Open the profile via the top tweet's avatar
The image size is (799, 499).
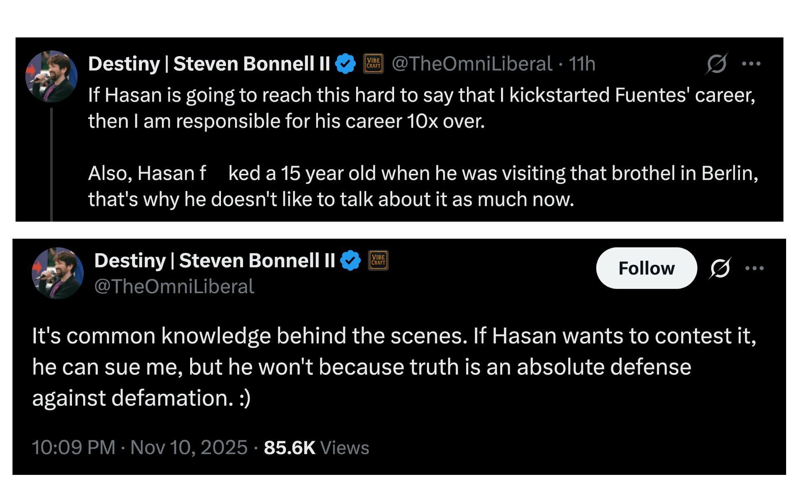click(x=52, y=75)
